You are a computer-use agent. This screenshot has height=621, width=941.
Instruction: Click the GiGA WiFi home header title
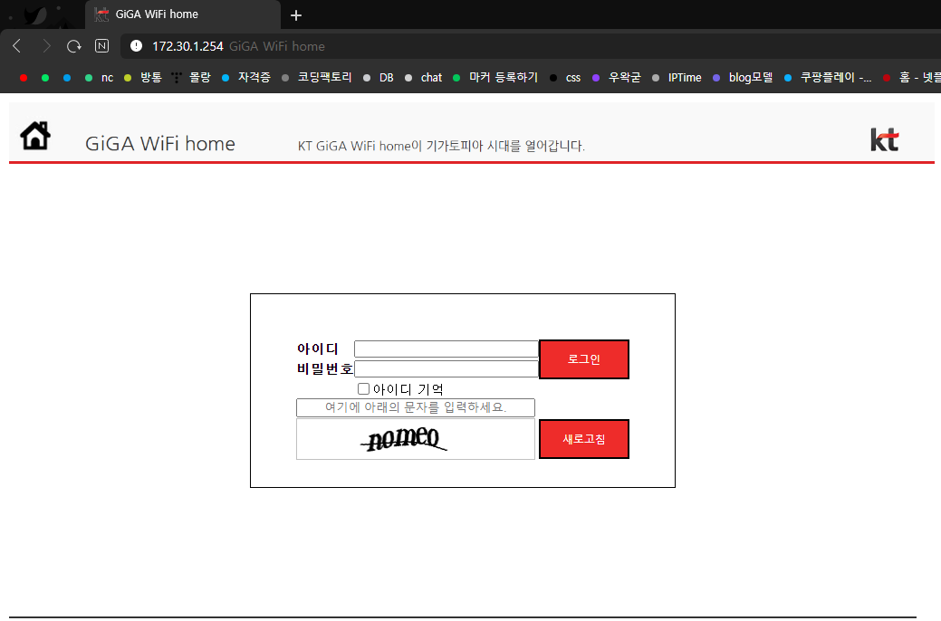click(x=160, y=144)
